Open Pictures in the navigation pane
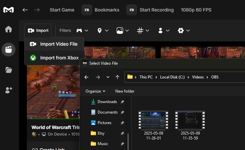 coord(104,123)
